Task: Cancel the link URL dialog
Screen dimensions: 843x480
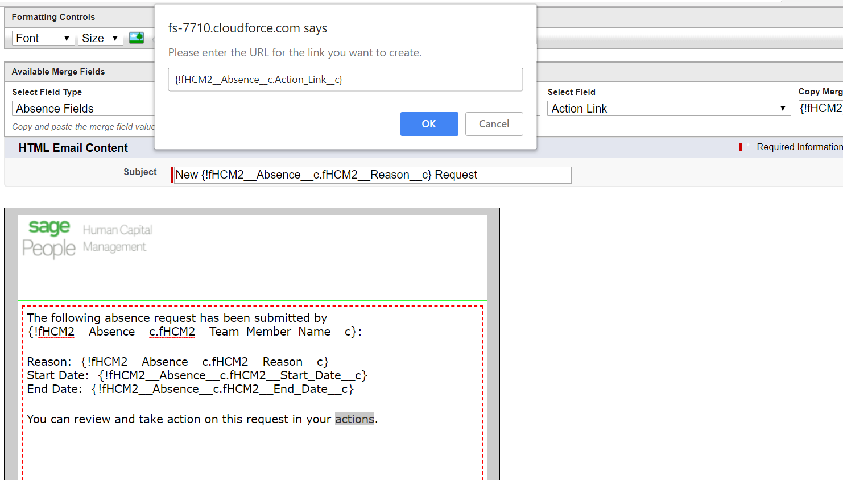Action: 494,124
